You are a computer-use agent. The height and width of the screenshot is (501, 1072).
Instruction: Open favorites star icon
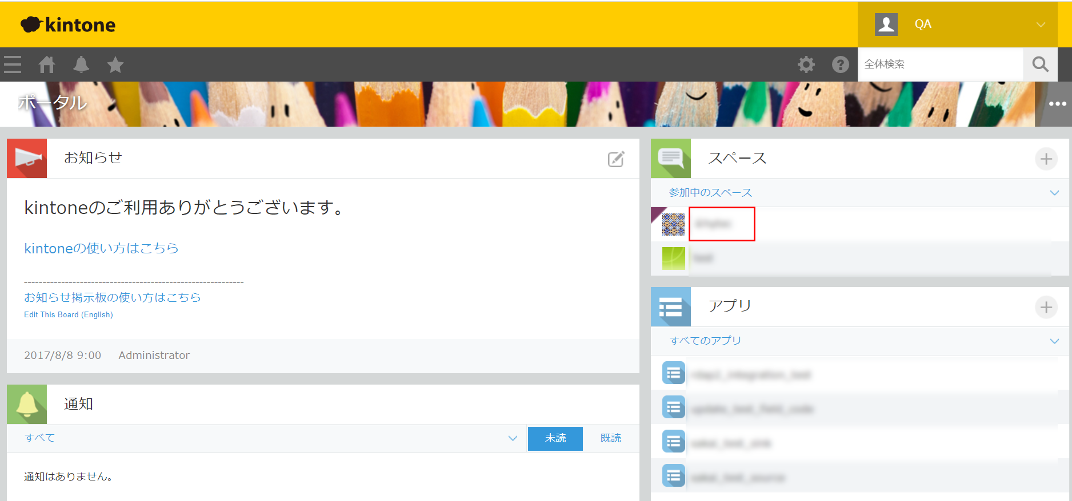pos(115,64)
